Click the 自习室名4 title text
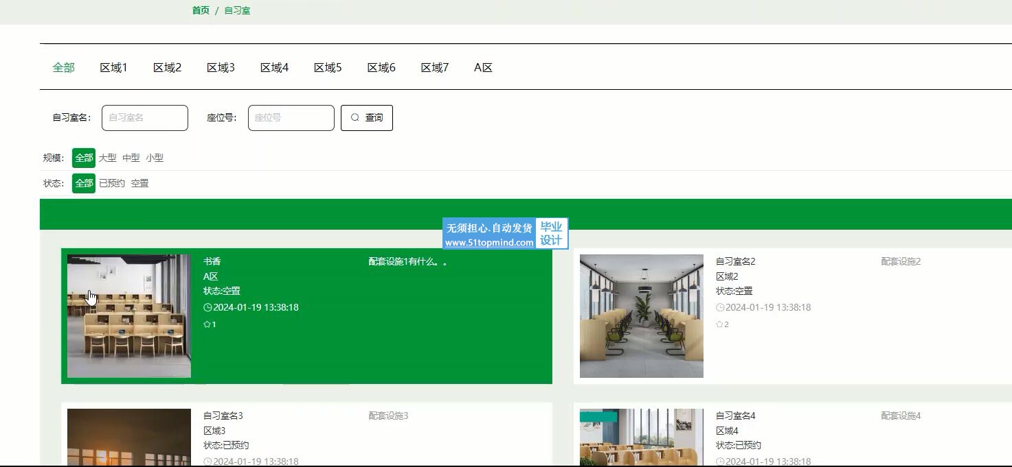The image size is (1012, 467). 736,416
